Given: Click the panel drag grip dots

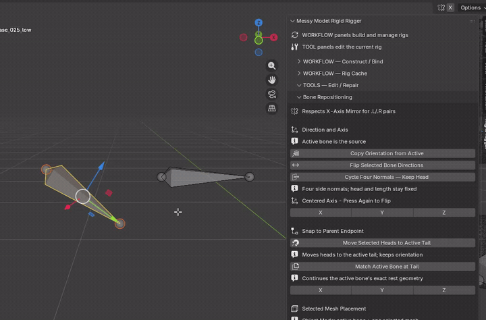Looking at the screenshot, I should [x=472, y=21].
